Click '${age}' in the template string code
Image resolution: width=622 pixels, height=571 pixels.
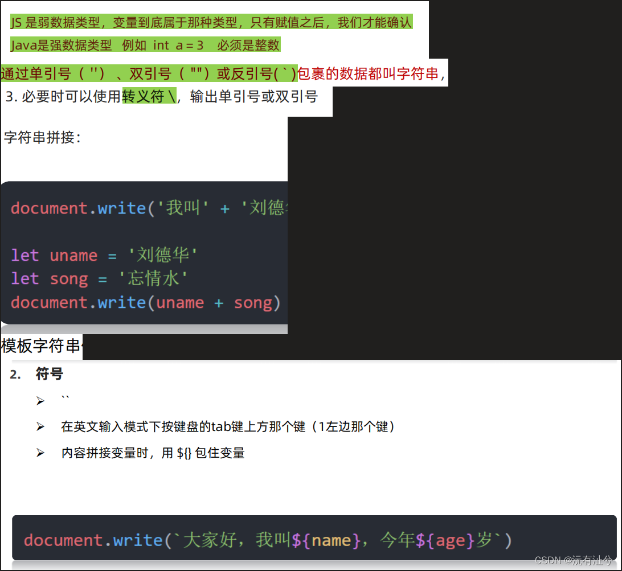(x=445, y=540)
